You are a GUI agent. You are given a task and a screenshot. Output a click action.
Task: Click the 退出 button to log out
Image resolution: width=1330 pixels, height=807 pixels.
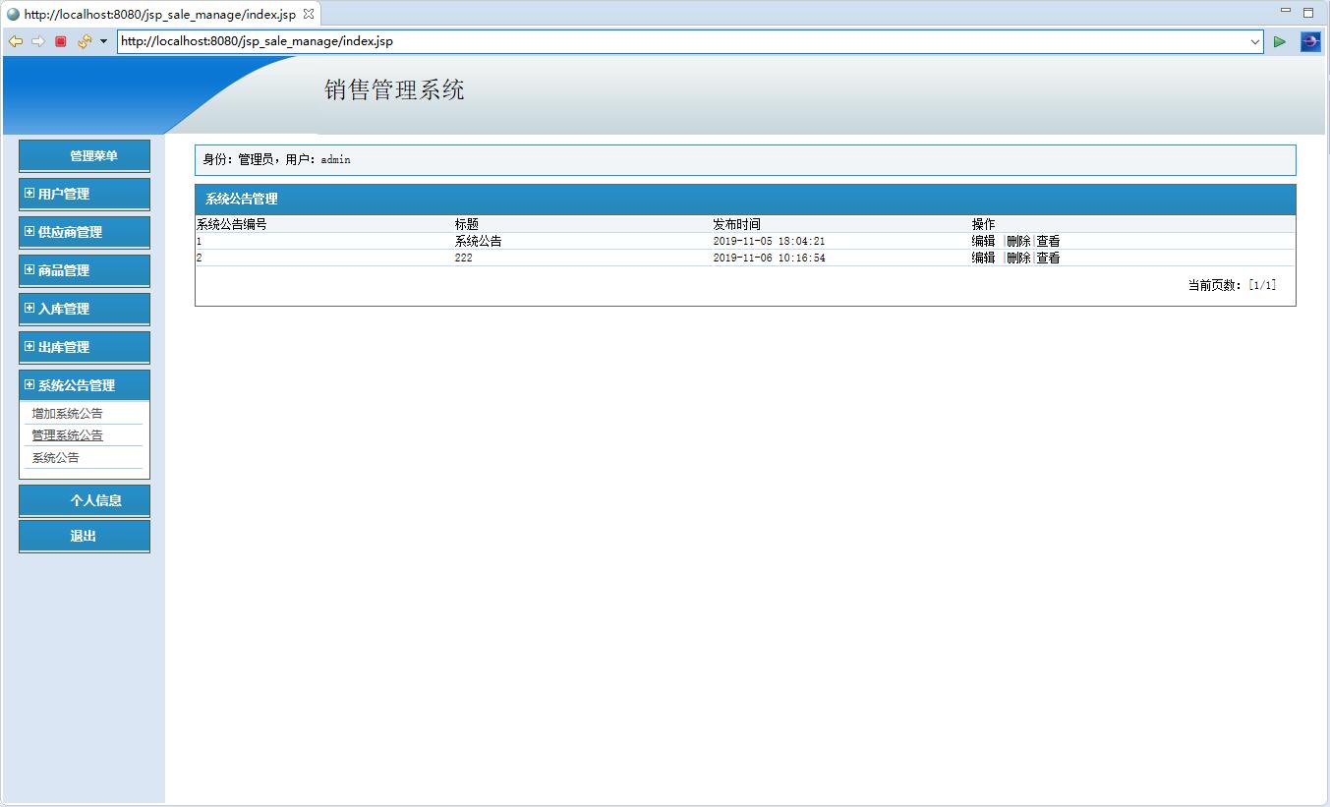(x=84, y=536)
